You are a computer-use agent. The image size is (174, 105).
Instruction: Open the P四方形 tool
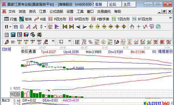tap(57, 19)
